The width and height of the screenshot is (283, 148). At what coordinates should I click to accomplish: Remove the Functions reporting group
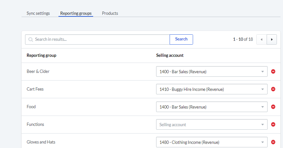(x=273, y=125)
